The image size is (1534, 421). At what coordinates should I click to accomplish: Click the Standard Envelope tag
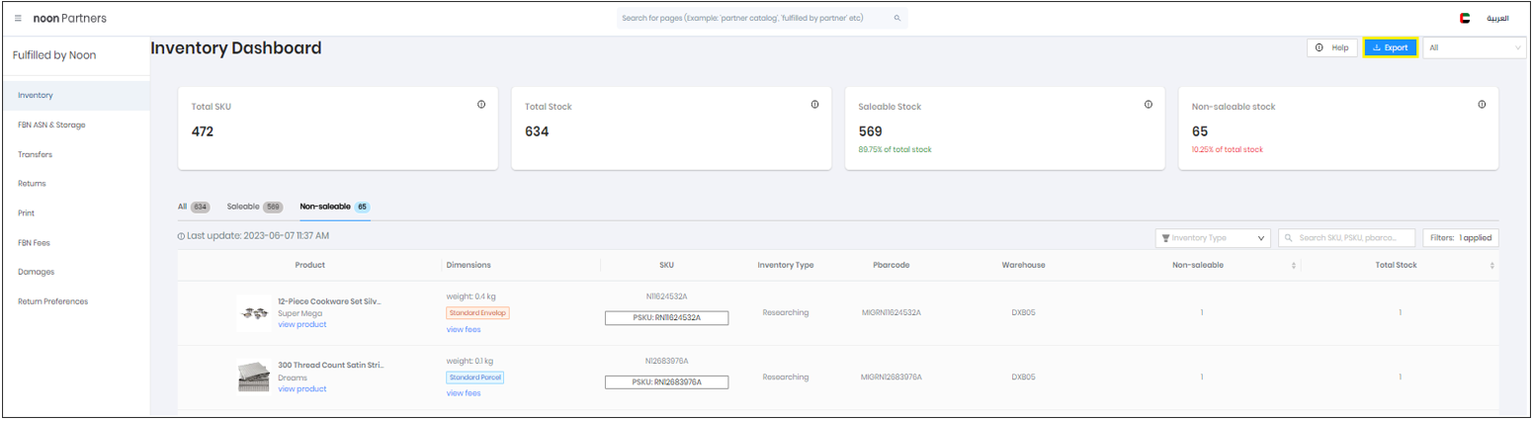coord(477,312)
